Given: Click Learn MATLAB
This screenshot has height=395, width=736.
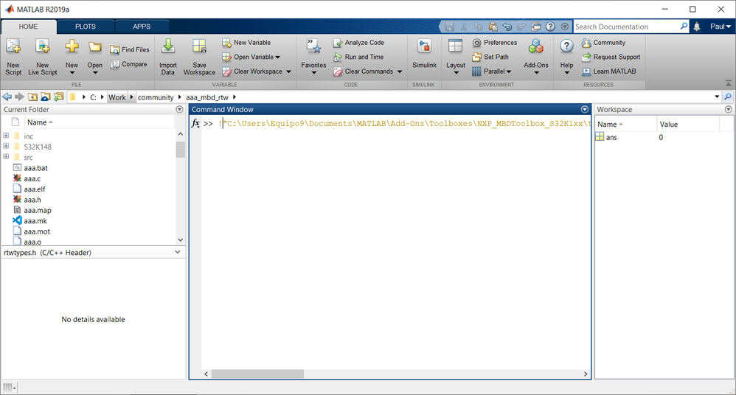Looking at the screenshot, I should tap(609, 71).
